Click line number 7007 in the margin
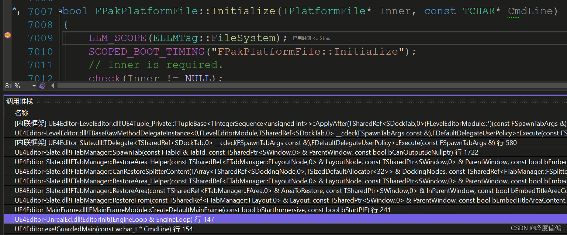This screenshot has width=567, height=235. [41, 11]
